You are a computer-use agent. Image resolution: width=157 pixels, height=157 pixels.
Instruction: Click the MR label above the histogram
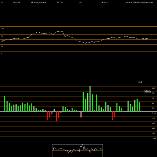140,82
